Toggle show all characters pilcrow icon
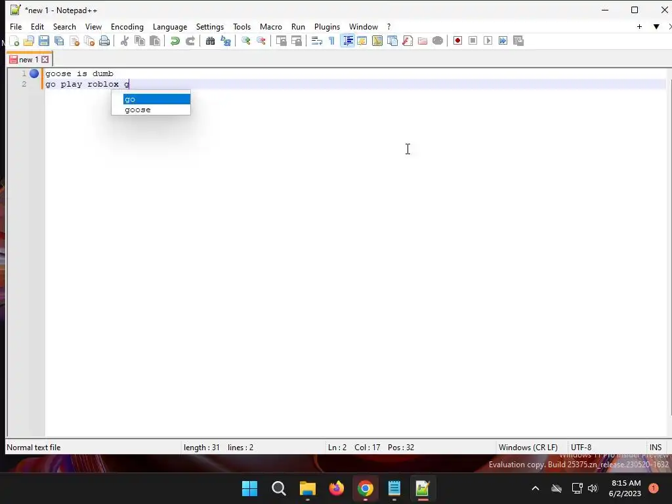The height and width of the screenshot is (504, 672). click(331, 41)
